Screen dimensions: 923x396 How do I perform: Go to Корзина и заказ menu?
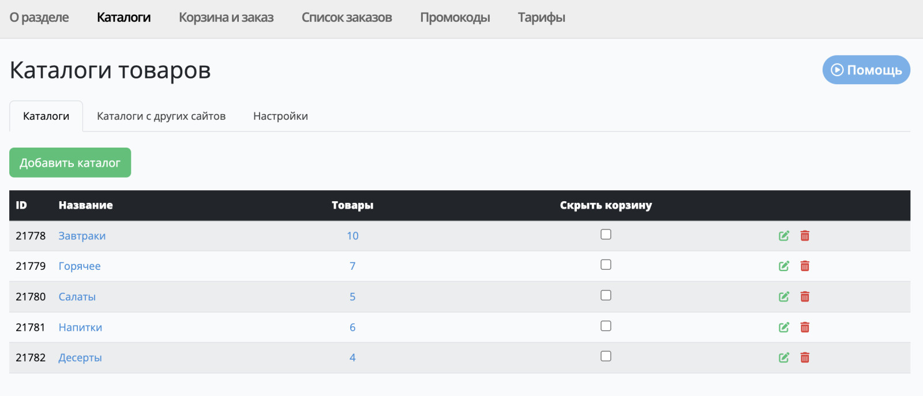(226, 17)
